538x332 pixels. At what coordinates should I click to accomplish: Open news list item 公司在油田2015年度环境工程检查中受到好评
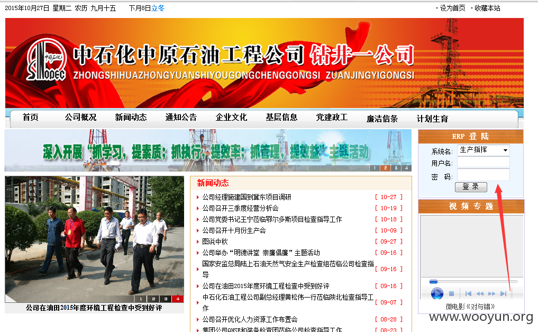[x=266, y=286]
